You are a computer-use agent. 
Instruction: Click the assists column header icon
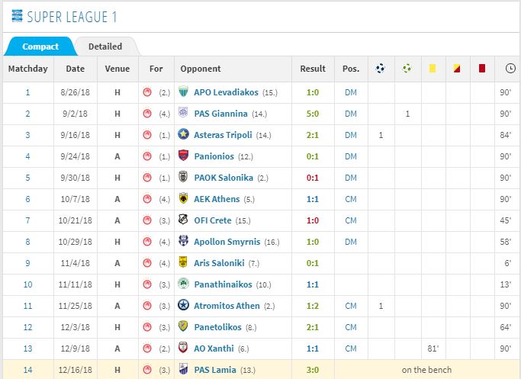pos(407,69)
